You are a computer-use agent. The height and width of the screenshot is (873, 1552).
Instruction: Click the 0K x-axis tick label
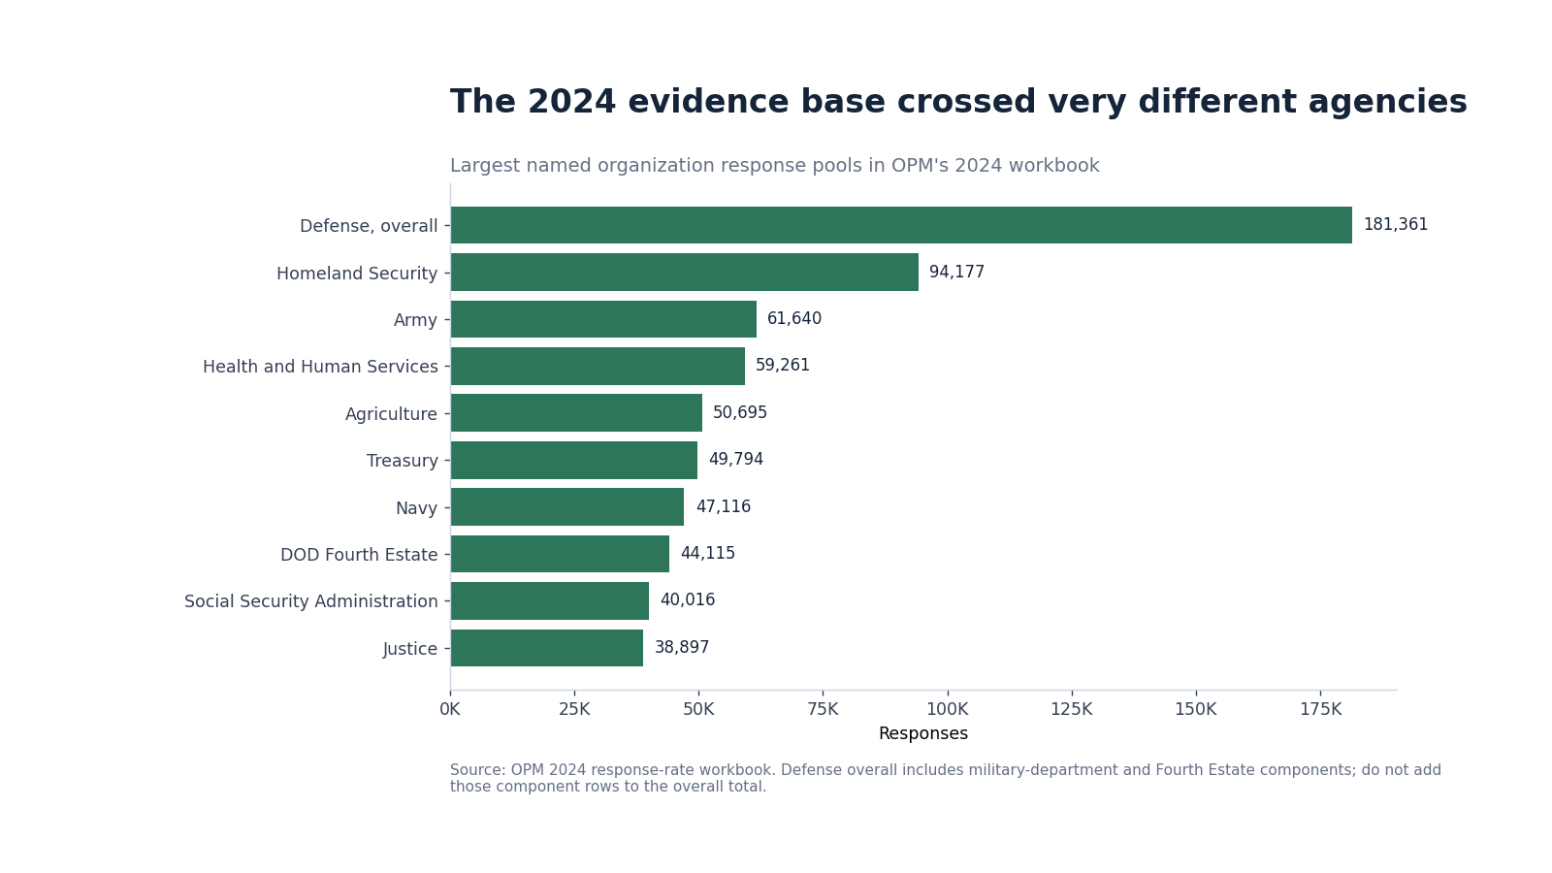click(x=450, y=709)
